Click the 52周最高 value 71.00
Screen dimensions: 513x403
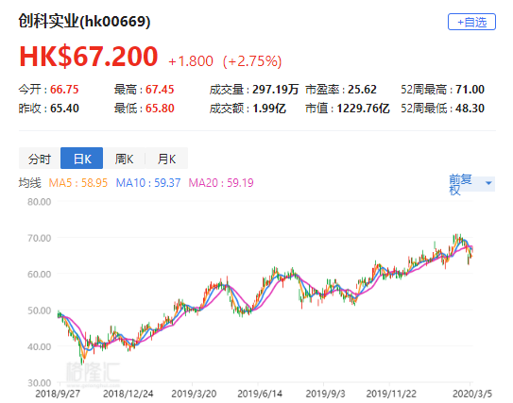coord(470,90)
